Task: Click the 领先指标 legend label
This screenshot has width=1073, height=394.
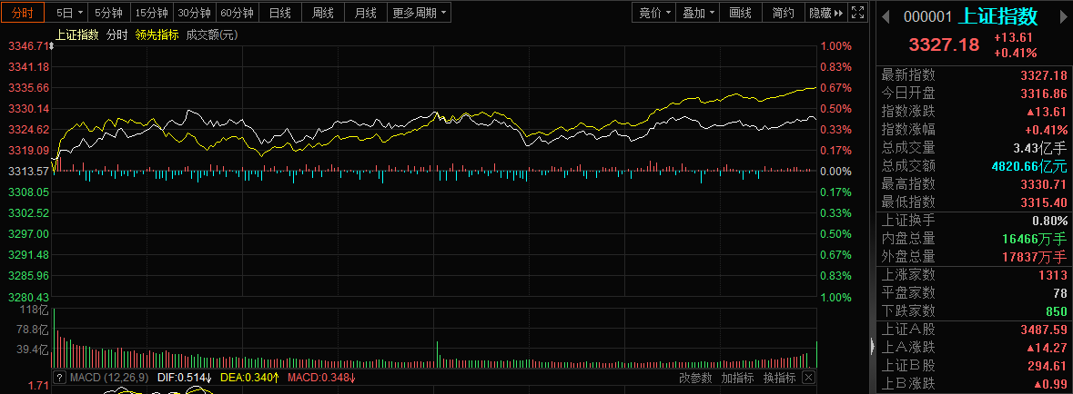Action: (x=157, y=34)
